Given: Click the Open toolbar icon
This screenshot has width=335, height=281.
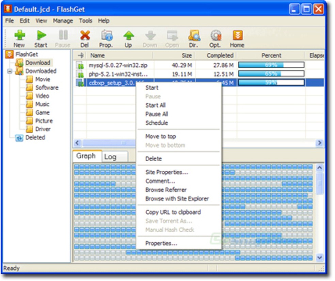Looking at the screenshot, I should tap(172, 35).
